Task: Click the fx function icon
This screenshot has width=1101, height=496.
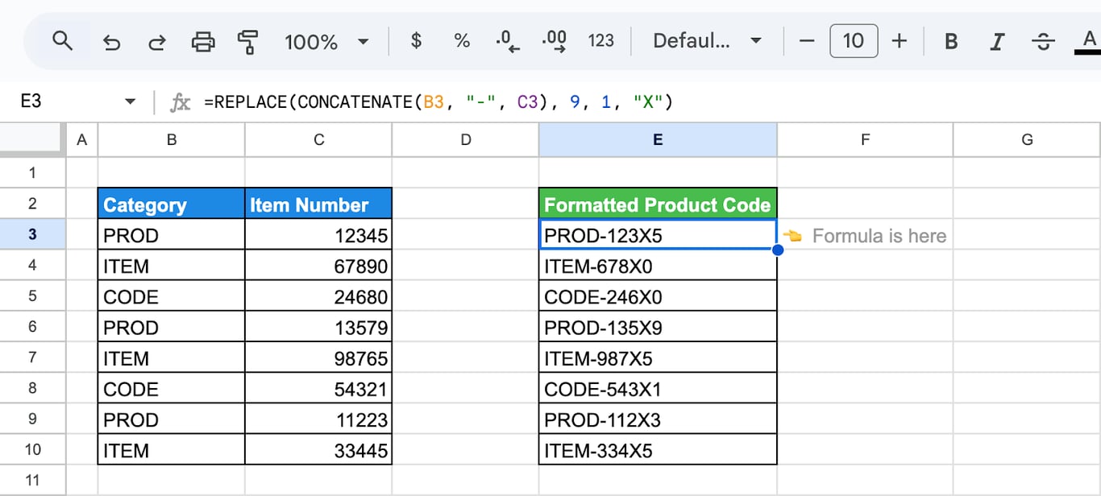Action: coord(180,102)
